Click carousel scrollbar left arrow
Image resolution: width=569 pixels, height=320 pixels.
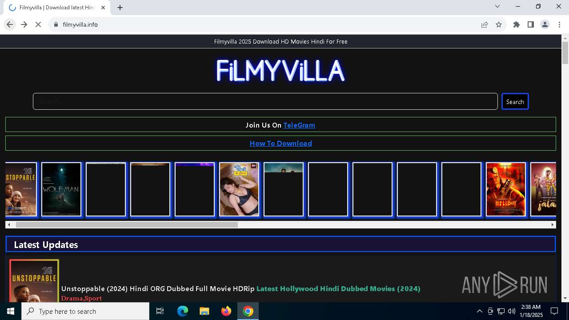[x=9, y=225]
